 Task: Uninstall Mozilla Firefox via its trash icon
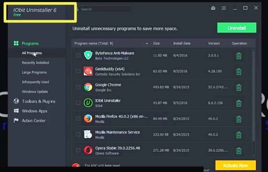click(239, 119)
